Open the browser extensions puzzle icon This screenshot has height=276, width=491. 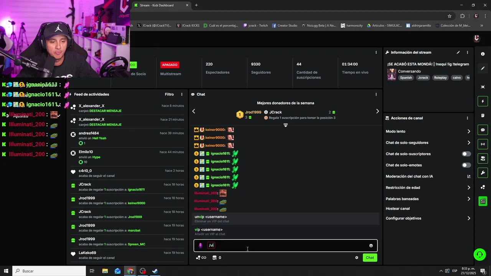462,16
